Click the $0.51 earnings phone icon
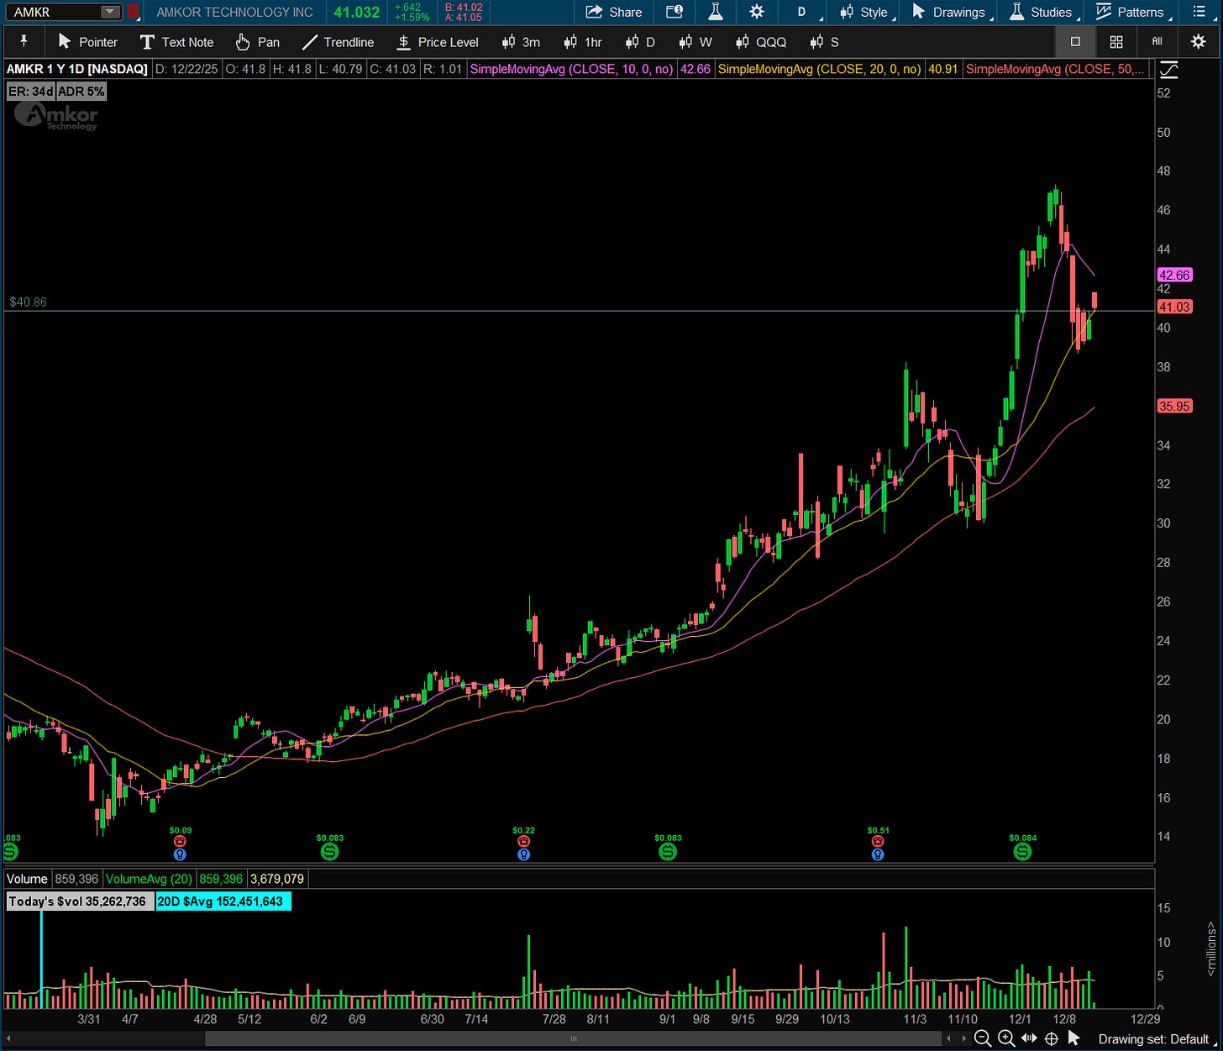This screenshot has height=1051, width=1223. pos(878,841)
